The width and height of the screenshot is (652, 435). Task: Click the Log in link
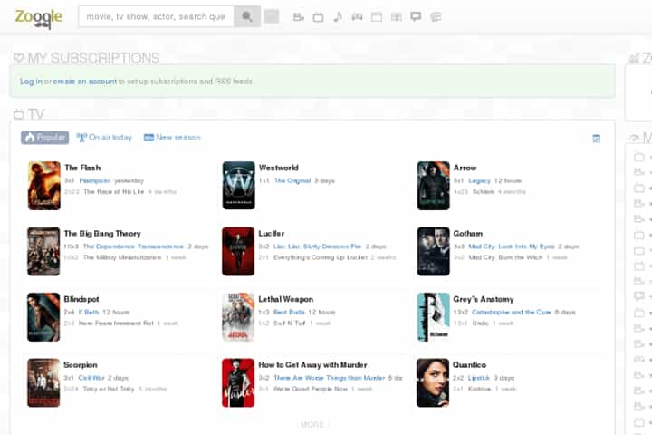tap(31, 82)
